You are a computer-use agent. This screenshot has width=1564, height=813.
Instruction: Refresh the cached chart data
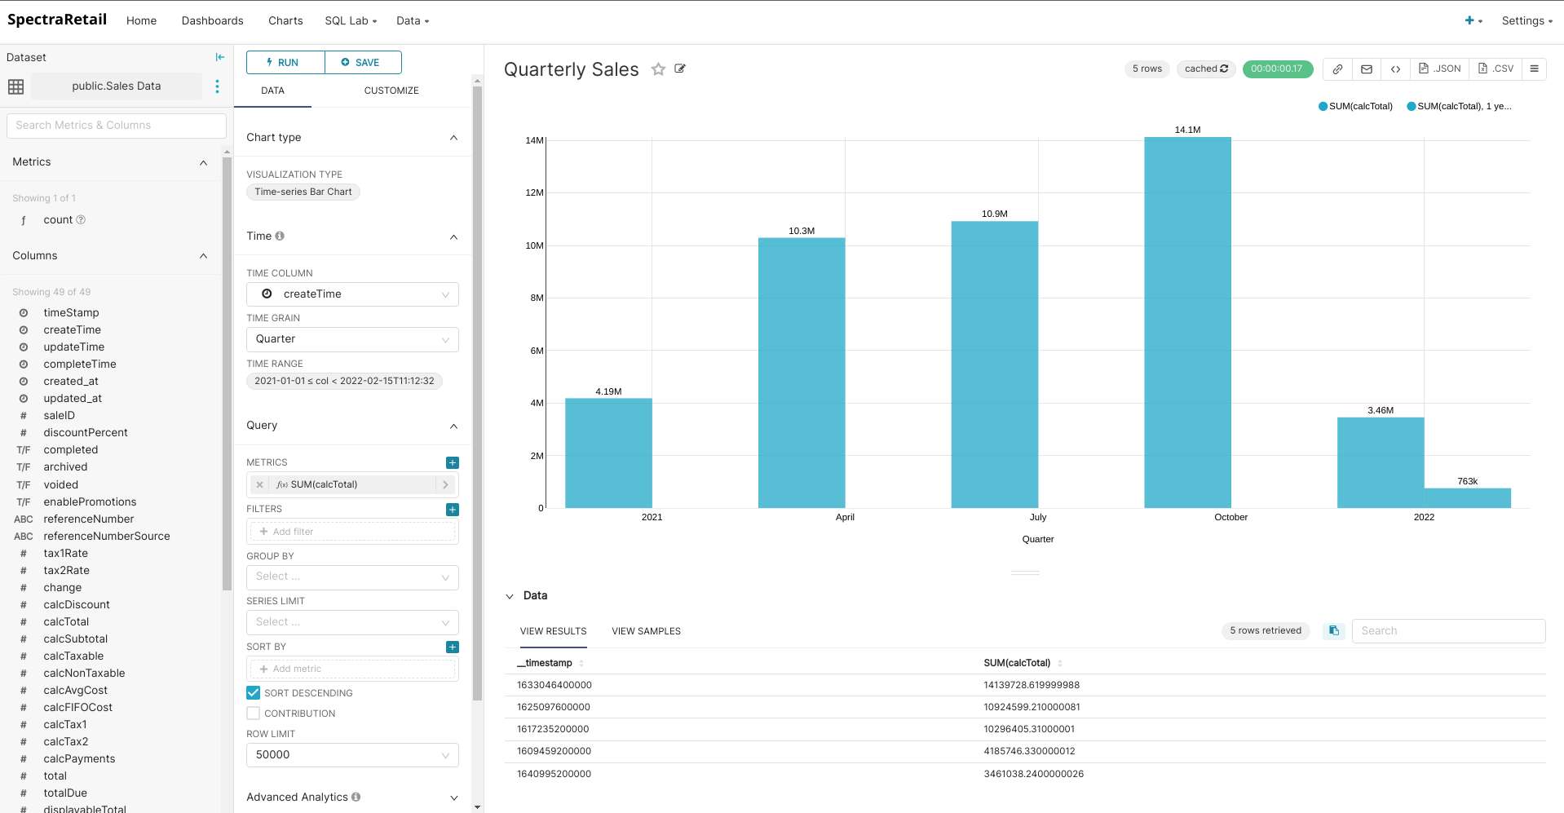click(1223, 68)
